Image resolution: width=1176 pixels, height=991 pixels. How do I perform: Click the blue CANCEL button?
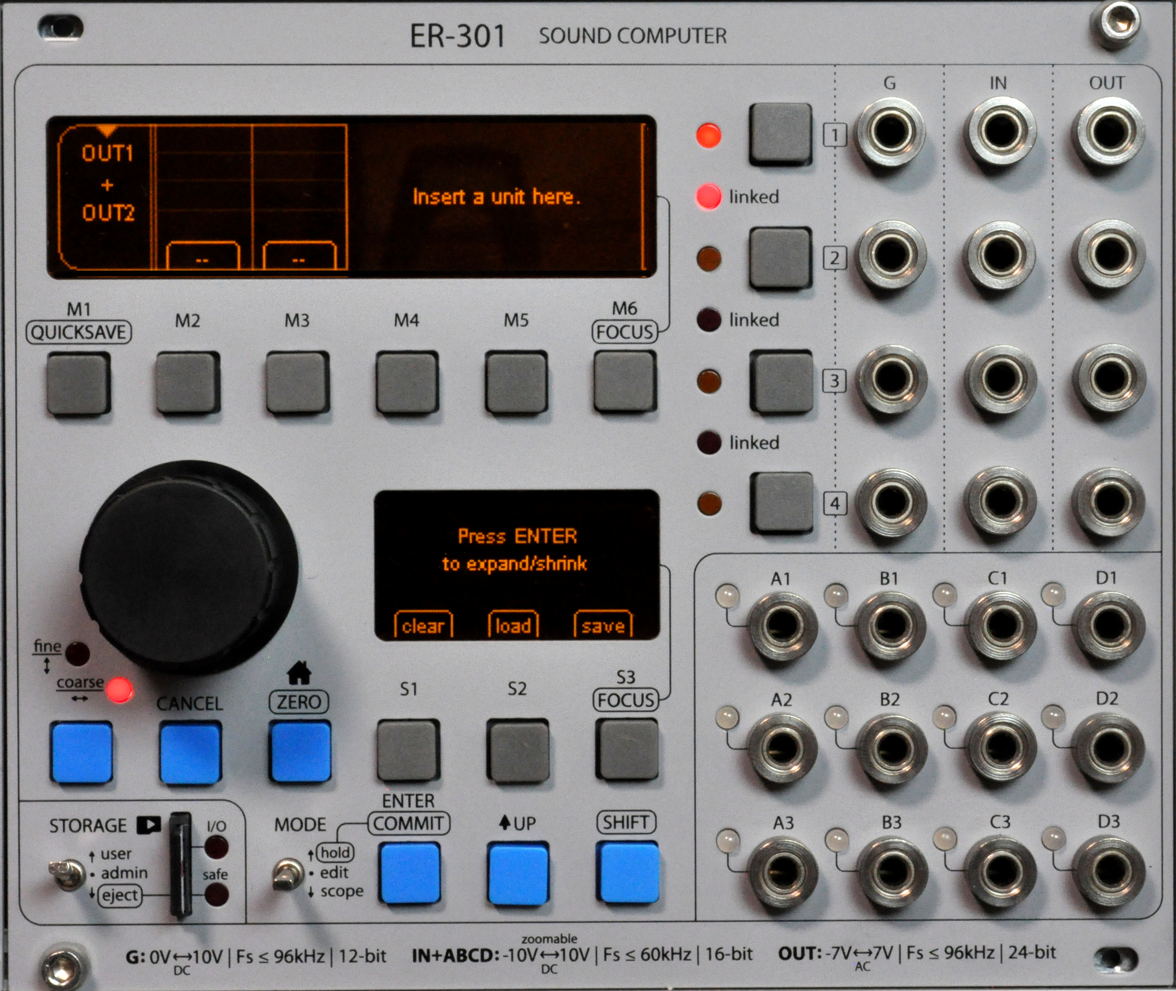pyautogui.click(x=190, y=753)
